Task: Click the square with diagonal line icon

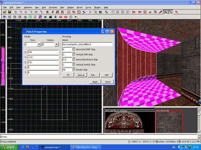Action: tap(71, 17)
